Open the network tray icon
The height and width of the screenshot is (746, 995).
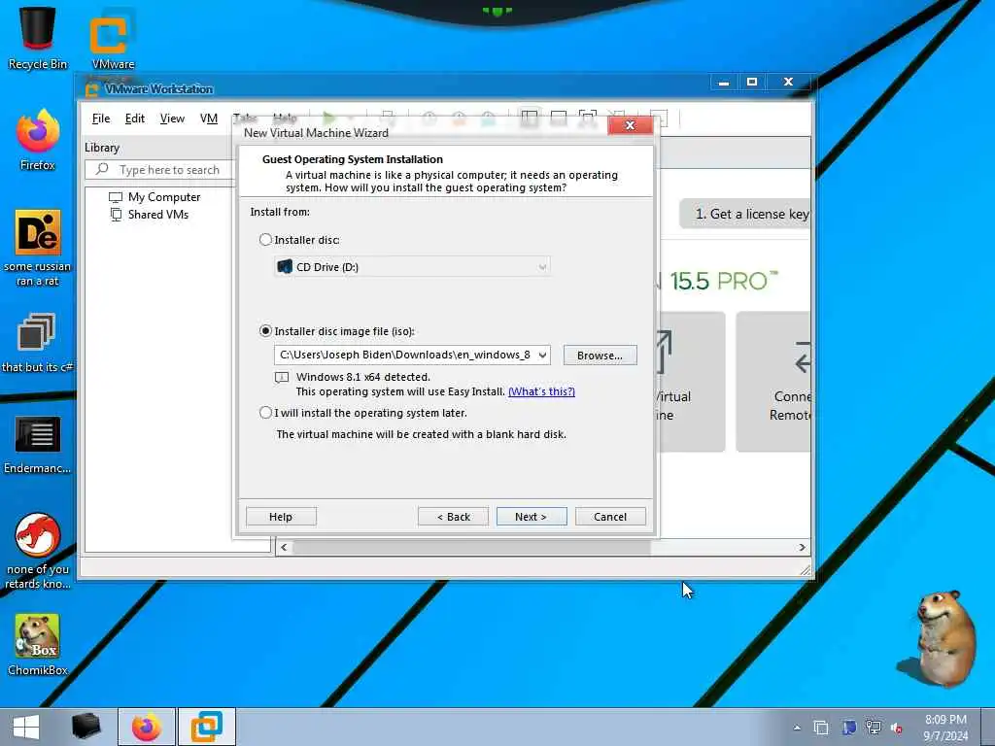pyautogui.click(x=874, y=728)
